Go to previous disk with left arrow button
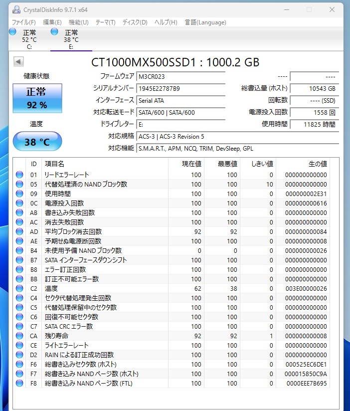The height and width of the screenshot is (411, 350). (x=18, y=62)
